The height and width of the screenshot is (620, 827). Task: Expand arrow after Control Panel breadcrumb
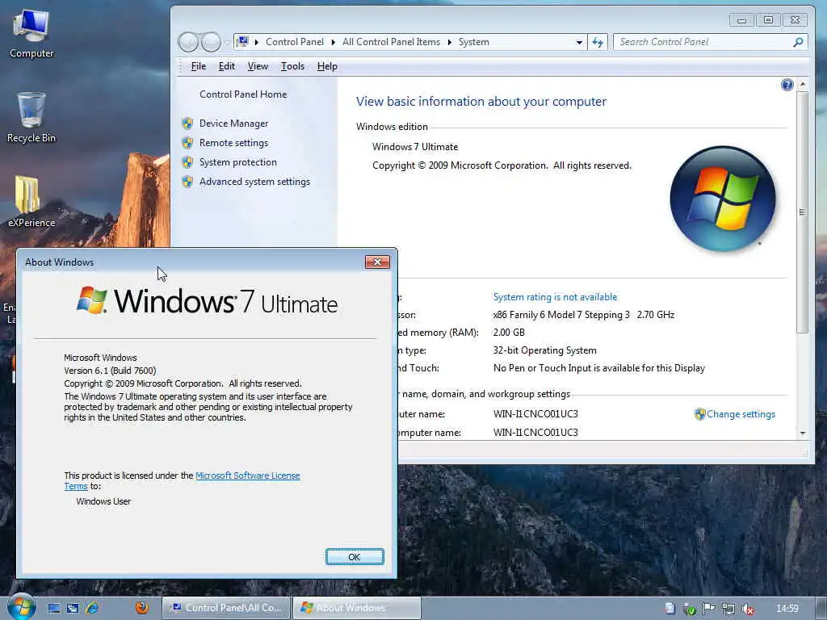pos(333,42)
